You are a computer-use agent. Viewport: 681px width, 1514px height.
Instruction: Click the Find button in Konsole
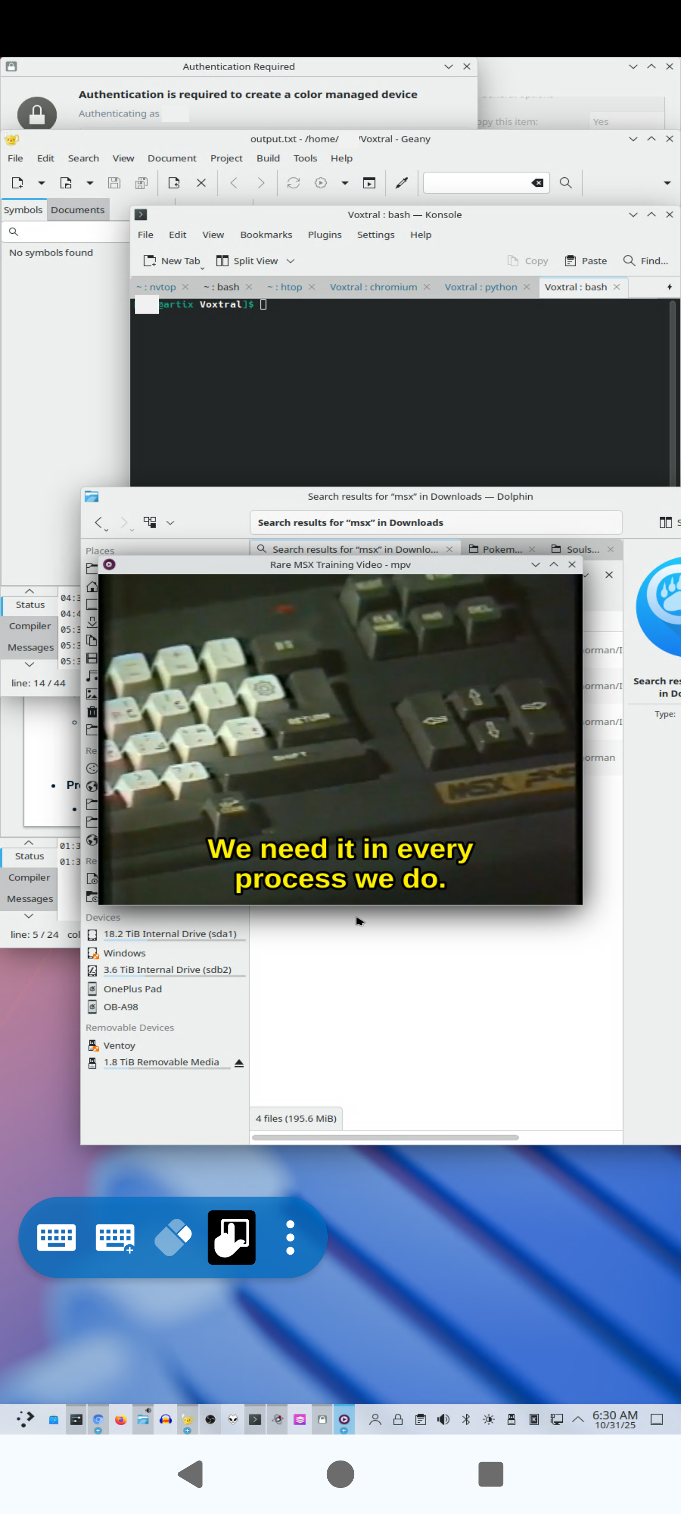click(x=646, y=261)
